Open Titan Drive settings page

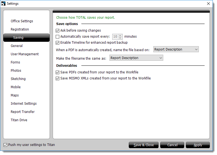point(19,120)
